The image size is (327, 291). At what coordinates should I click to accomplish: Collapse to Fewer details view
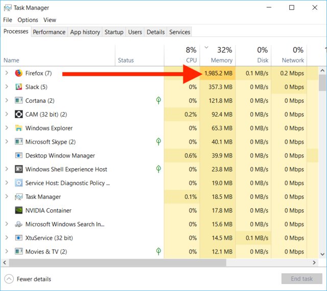28,279
